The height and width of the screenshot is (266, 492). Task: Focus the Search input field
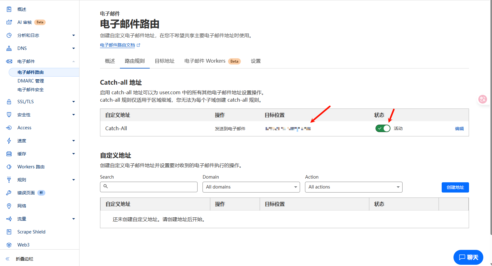pyautogui.click(x=148, y=187)
